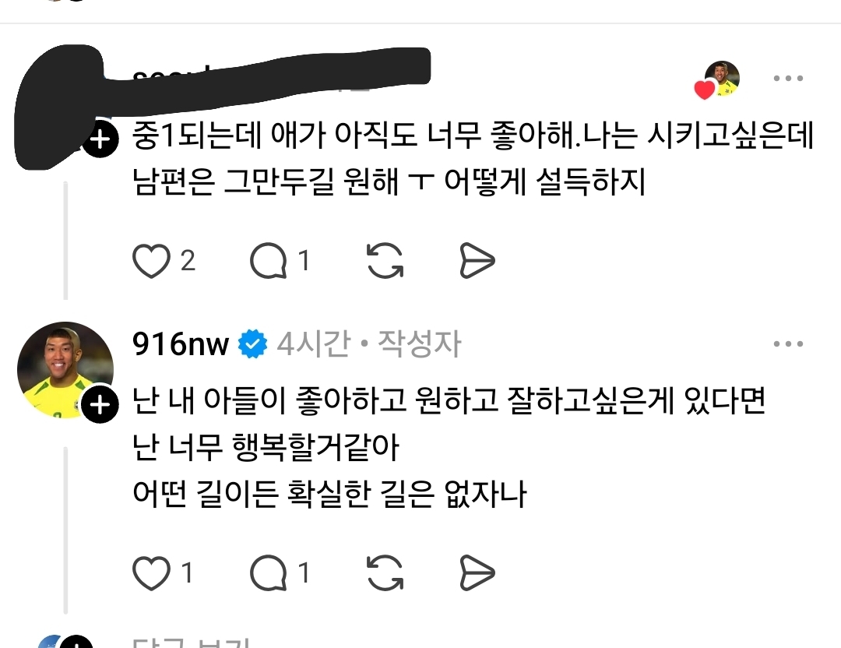View 916nw profile picture
This screenshot has height=648, width=841.
pyautogui.click(x=65, y=370)
